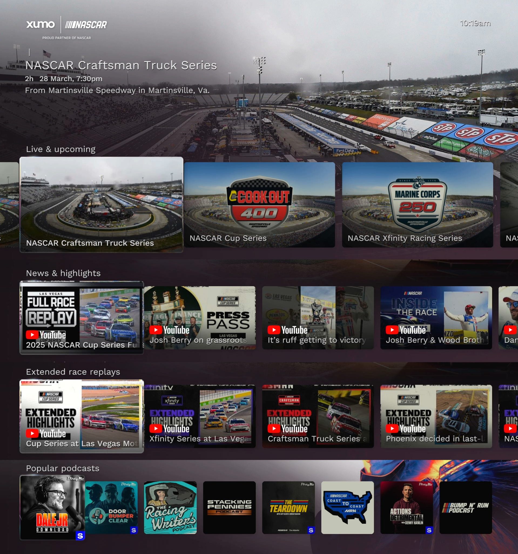This screenshot has width=518, height=554.
Task: Open the Stacking Pennies podcast
Action: click(x=229, y=507)
